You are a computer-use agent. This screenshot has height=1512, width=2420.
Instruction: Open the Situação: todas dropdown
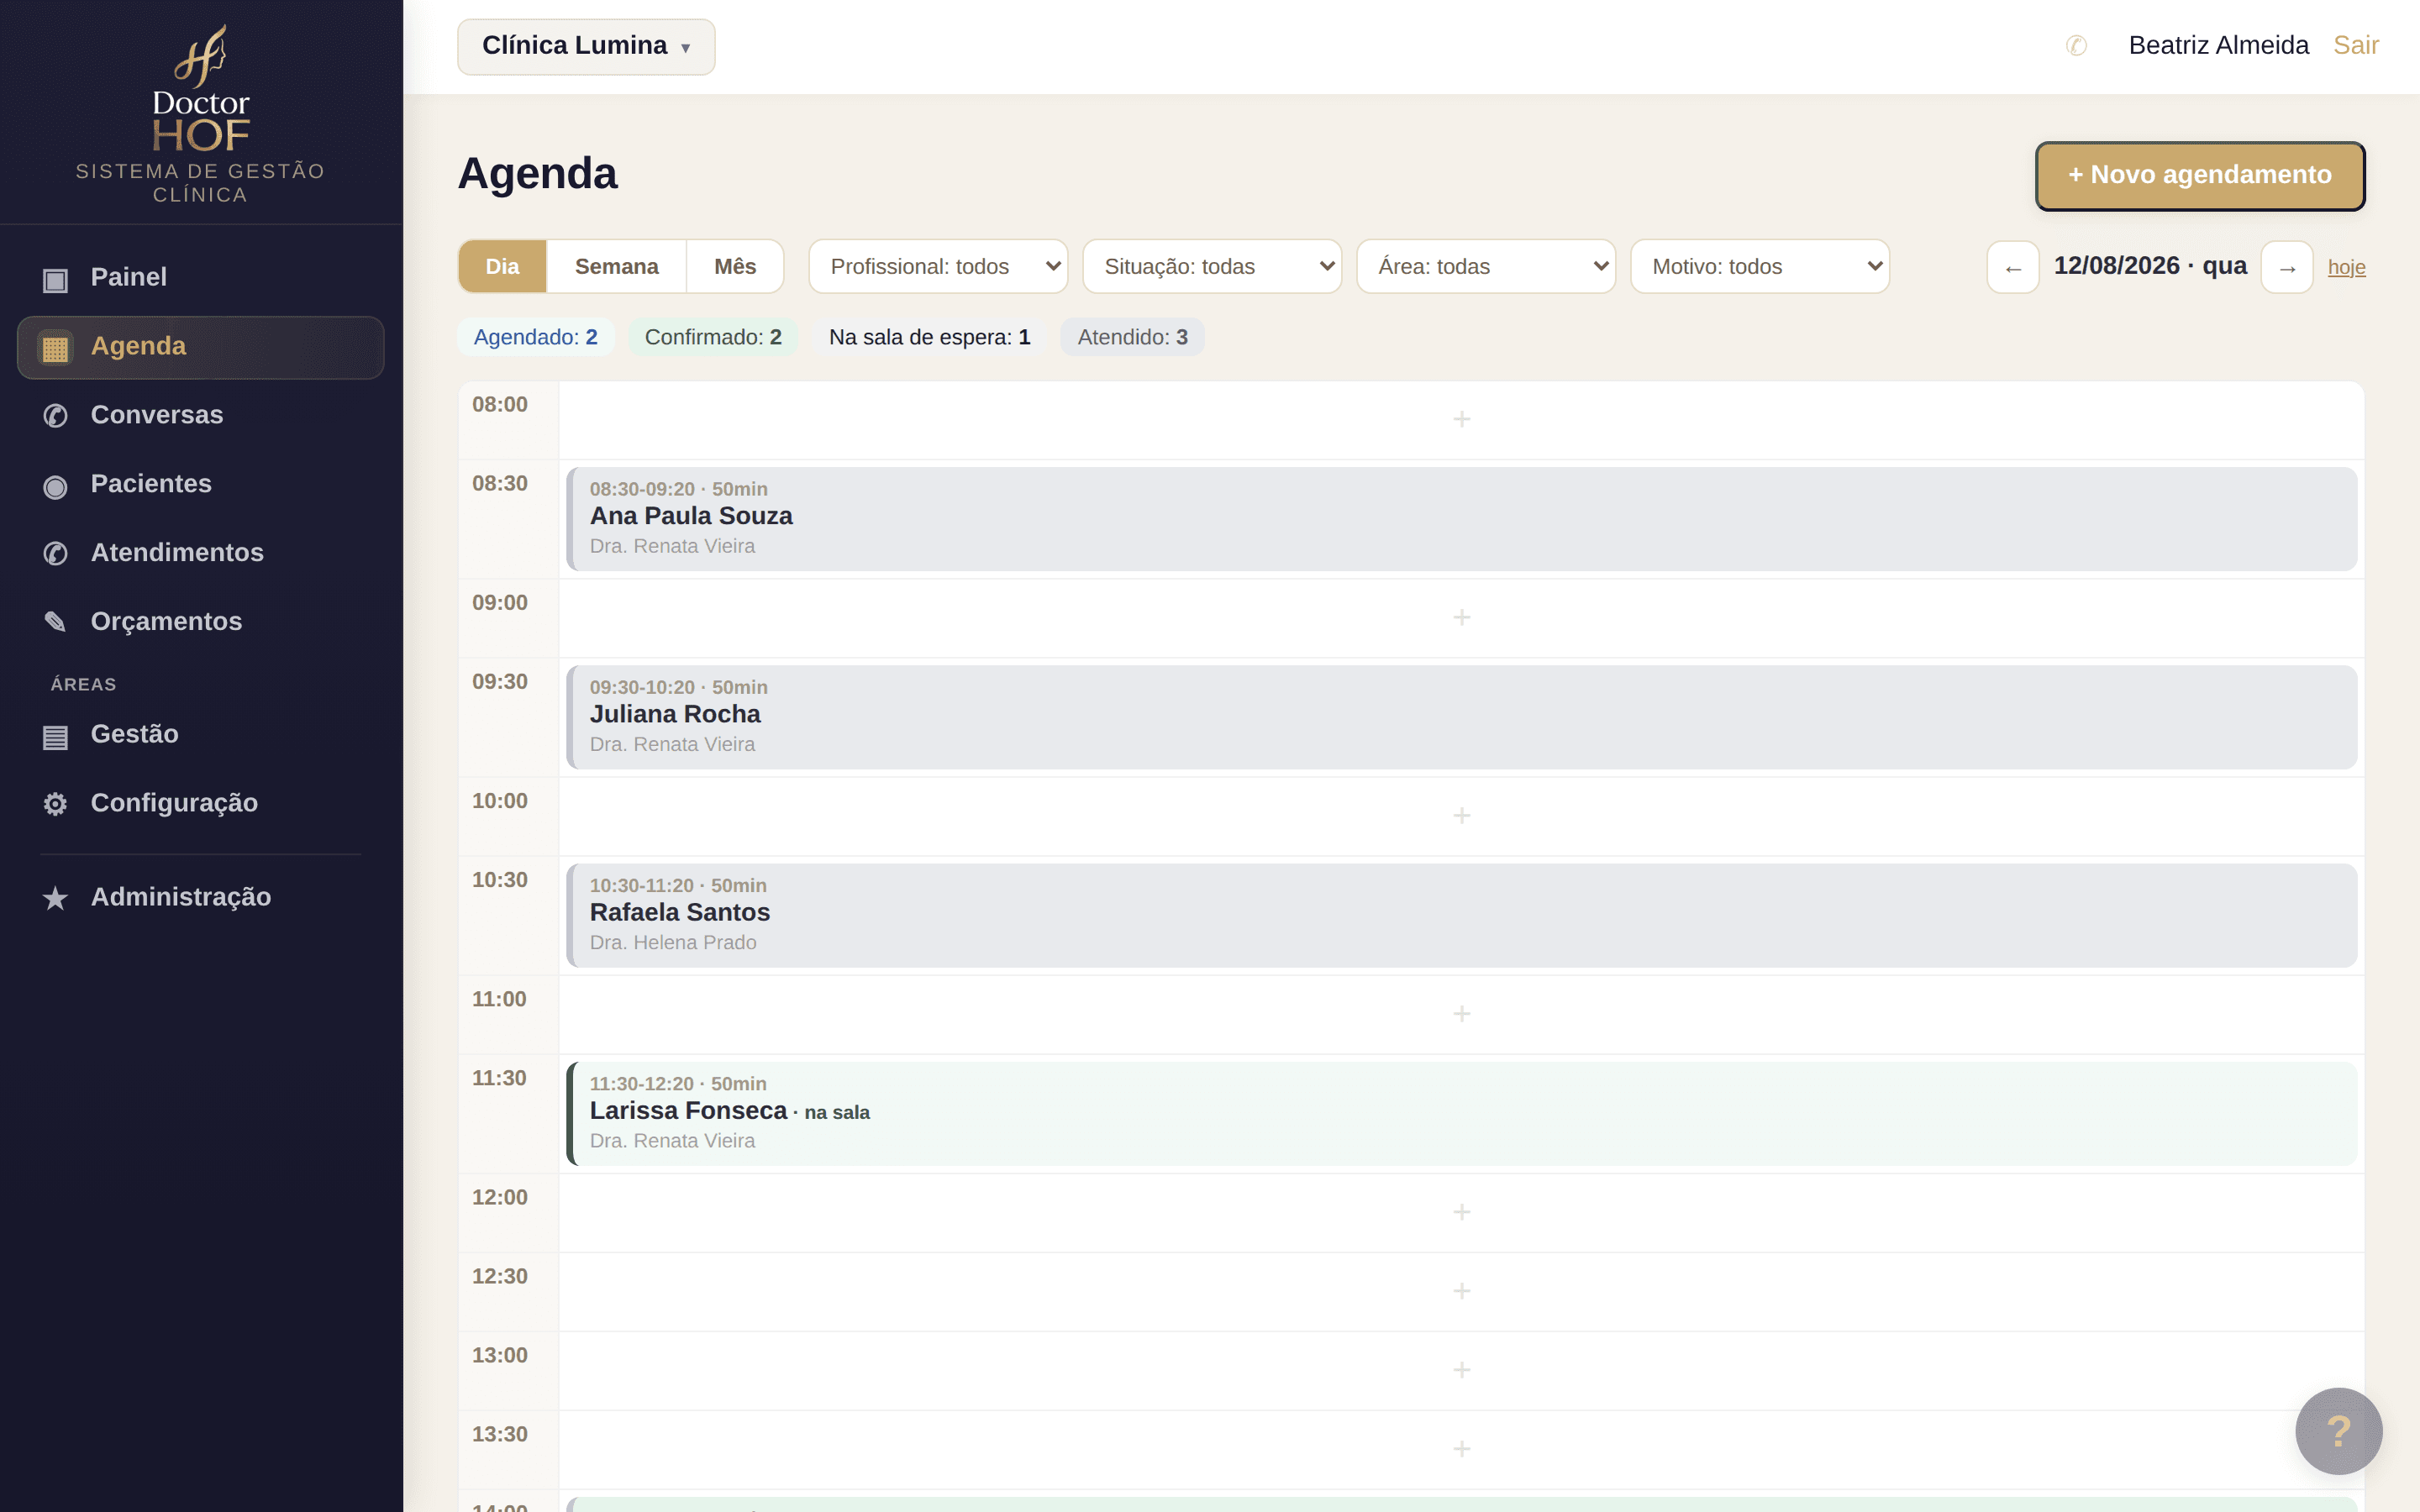coord(1212,267)
